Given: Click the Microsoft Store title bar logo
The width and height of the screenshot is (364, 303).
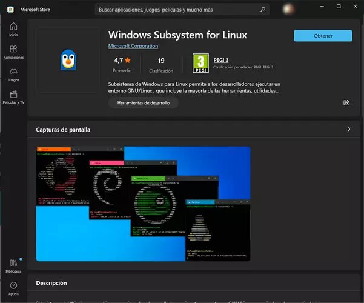Looking at the screenshot, I should [11, 9].
